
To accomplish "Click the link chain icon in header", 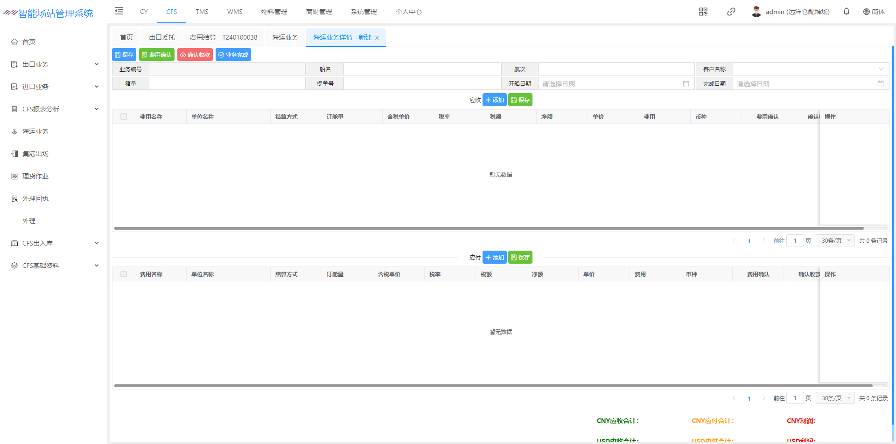I will 731,12.
